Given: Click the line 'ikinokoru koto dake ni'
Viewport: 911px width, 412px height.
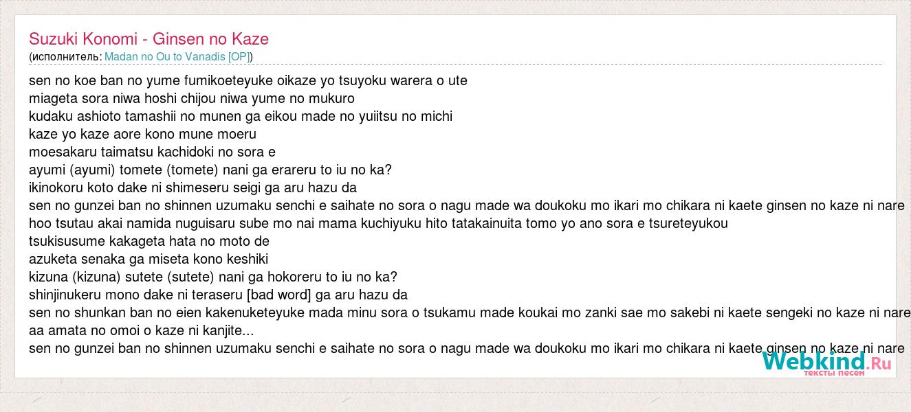Looking at the screenshot, I should 193,187.
